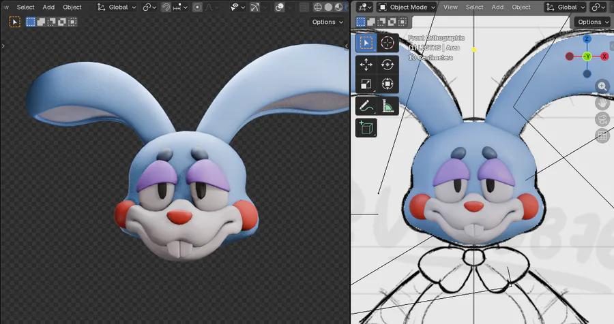Open Select menu in right viewport

click(474, 7)
